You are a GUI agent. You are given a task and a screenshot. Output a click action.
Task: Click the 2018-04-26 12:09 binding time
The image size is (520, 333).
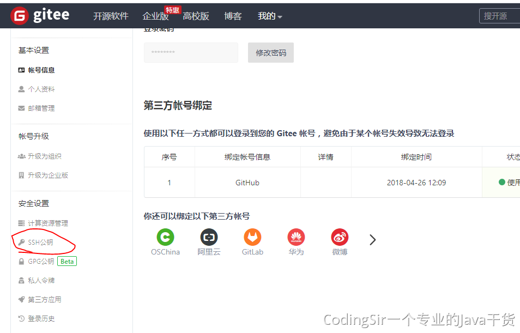416,183
